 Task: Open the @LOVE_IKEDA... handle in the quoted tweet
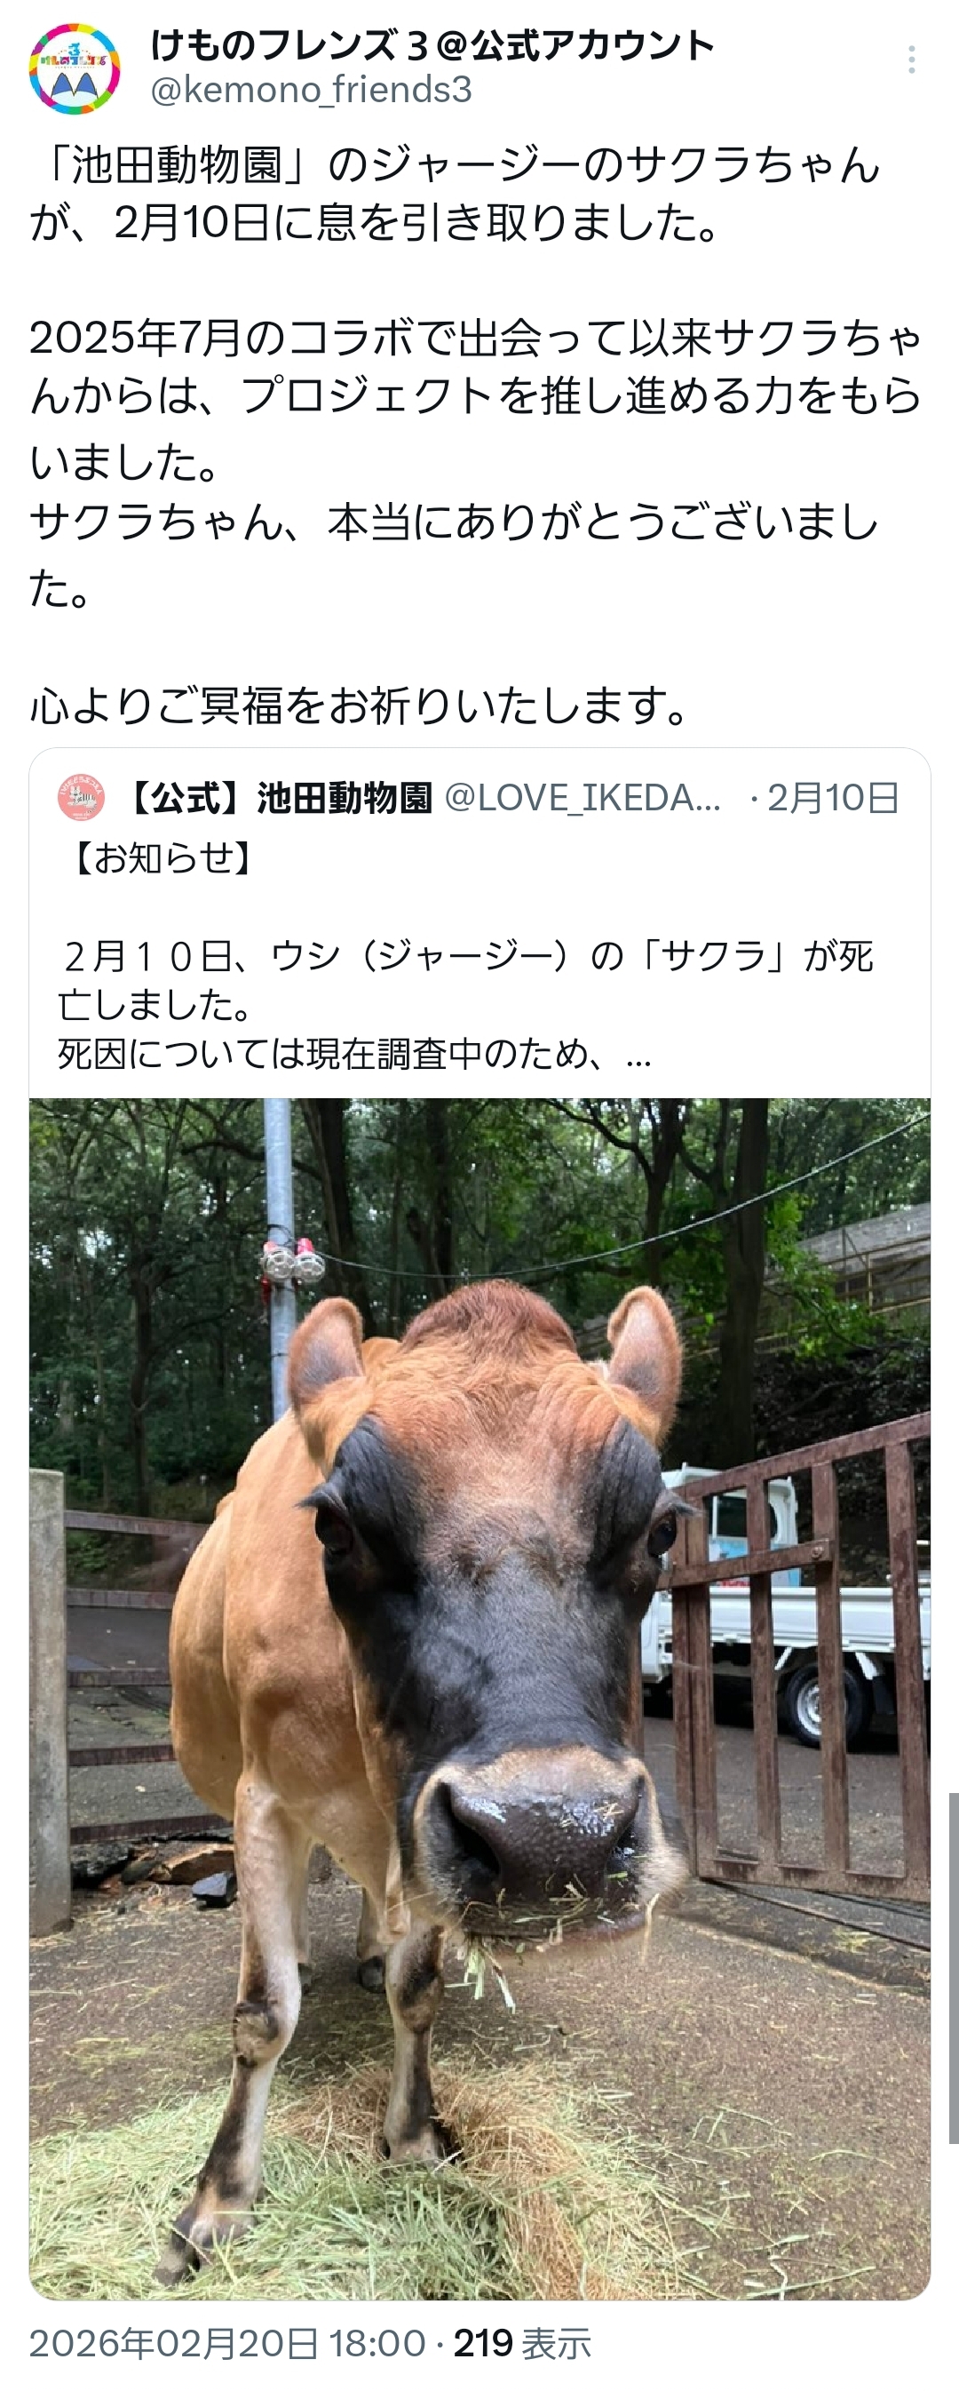click(583, 797)
